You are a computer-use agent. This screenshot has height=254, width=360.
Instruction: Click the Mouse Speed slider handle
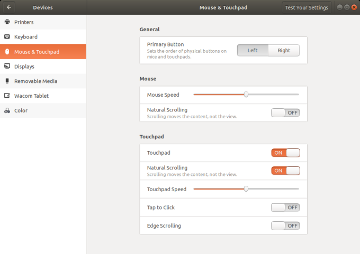pos(246,95)
